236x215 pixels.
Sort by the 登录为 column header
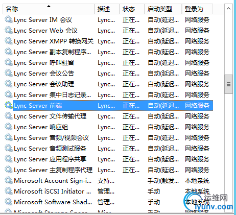coord(197,9)
